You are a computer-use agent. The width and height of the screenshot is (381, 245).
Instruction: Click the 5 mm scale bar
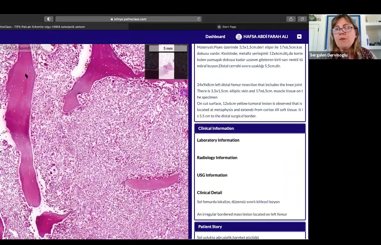point(168,48)
